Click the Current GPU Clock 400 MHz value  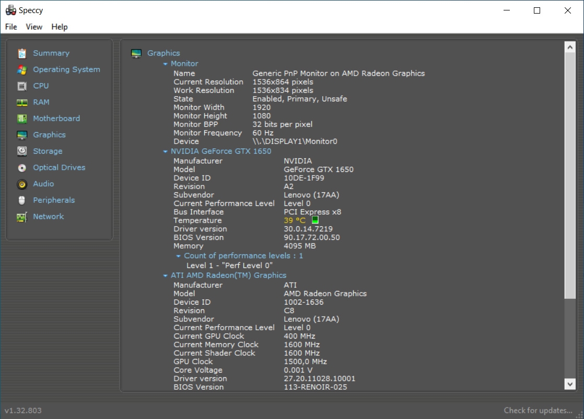[x=299, y=336]
